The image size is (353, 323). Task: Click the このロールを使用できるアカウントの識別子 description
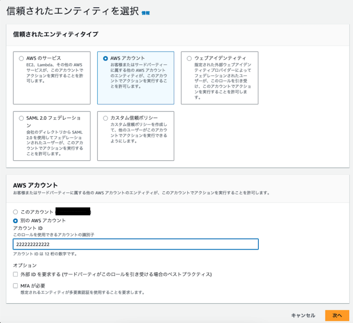pos(54,235)
